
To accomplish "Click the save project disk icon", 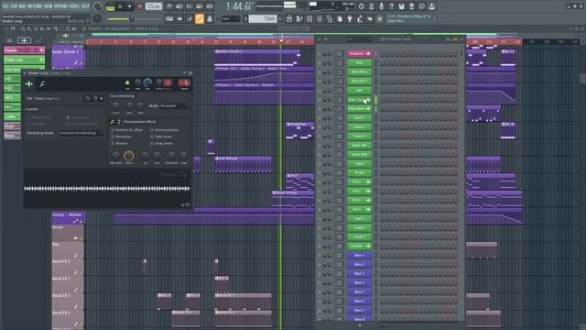I will tap(401, 6).
